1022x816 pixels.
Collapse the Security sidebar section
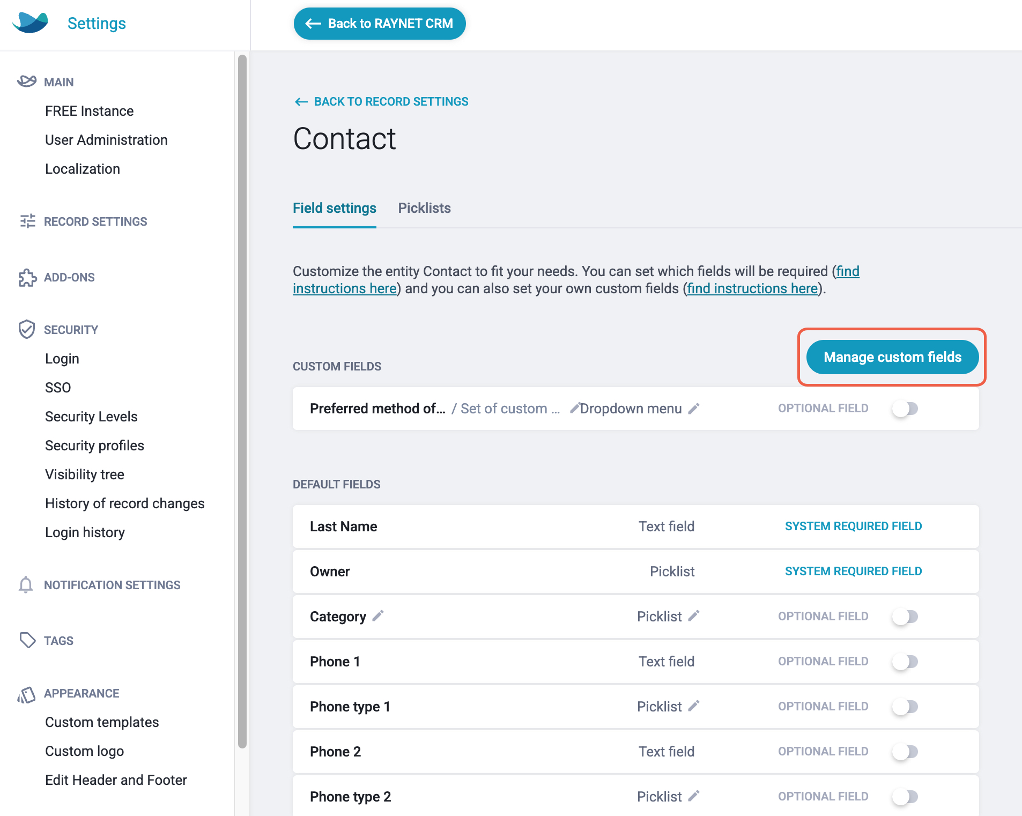tap(71, 330)
